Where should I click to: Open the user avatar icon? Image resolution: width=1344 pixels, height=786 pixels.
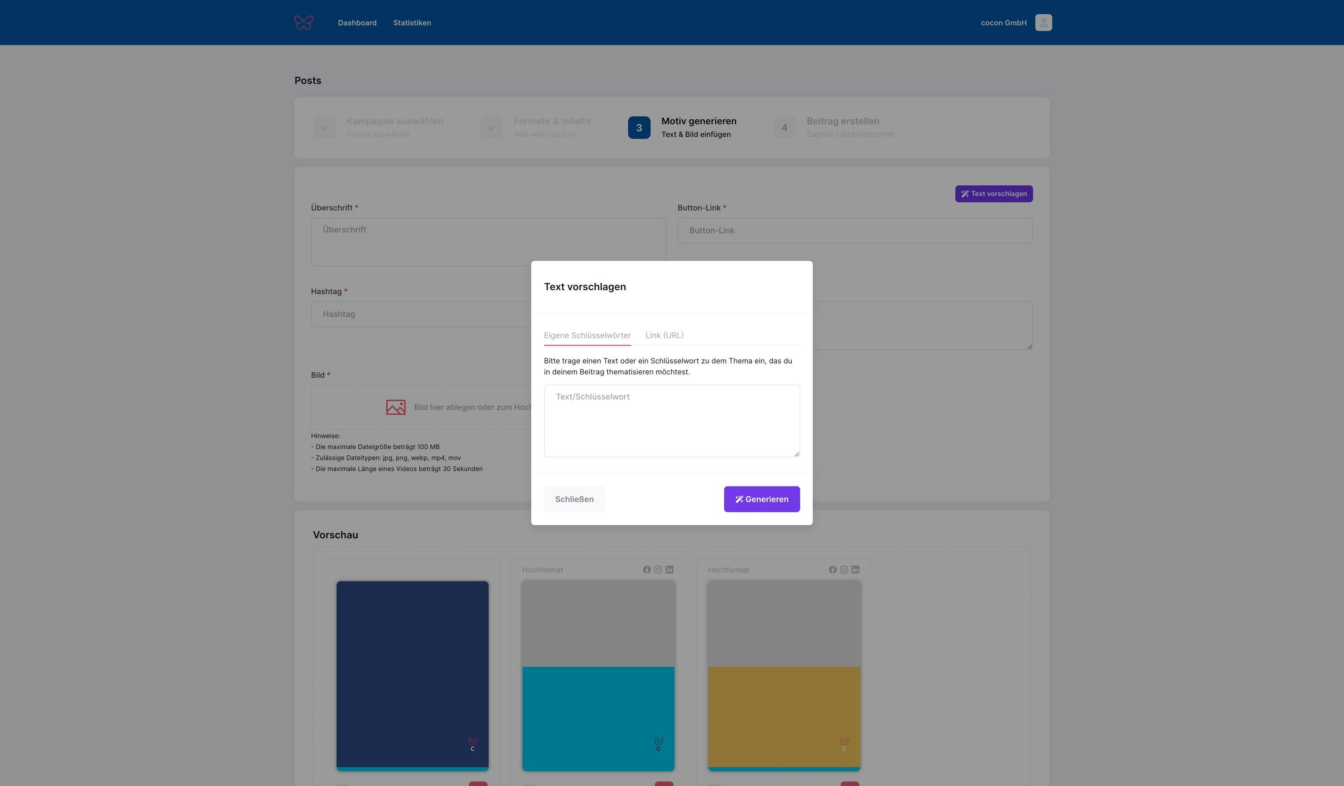(x=1043, y=22)
